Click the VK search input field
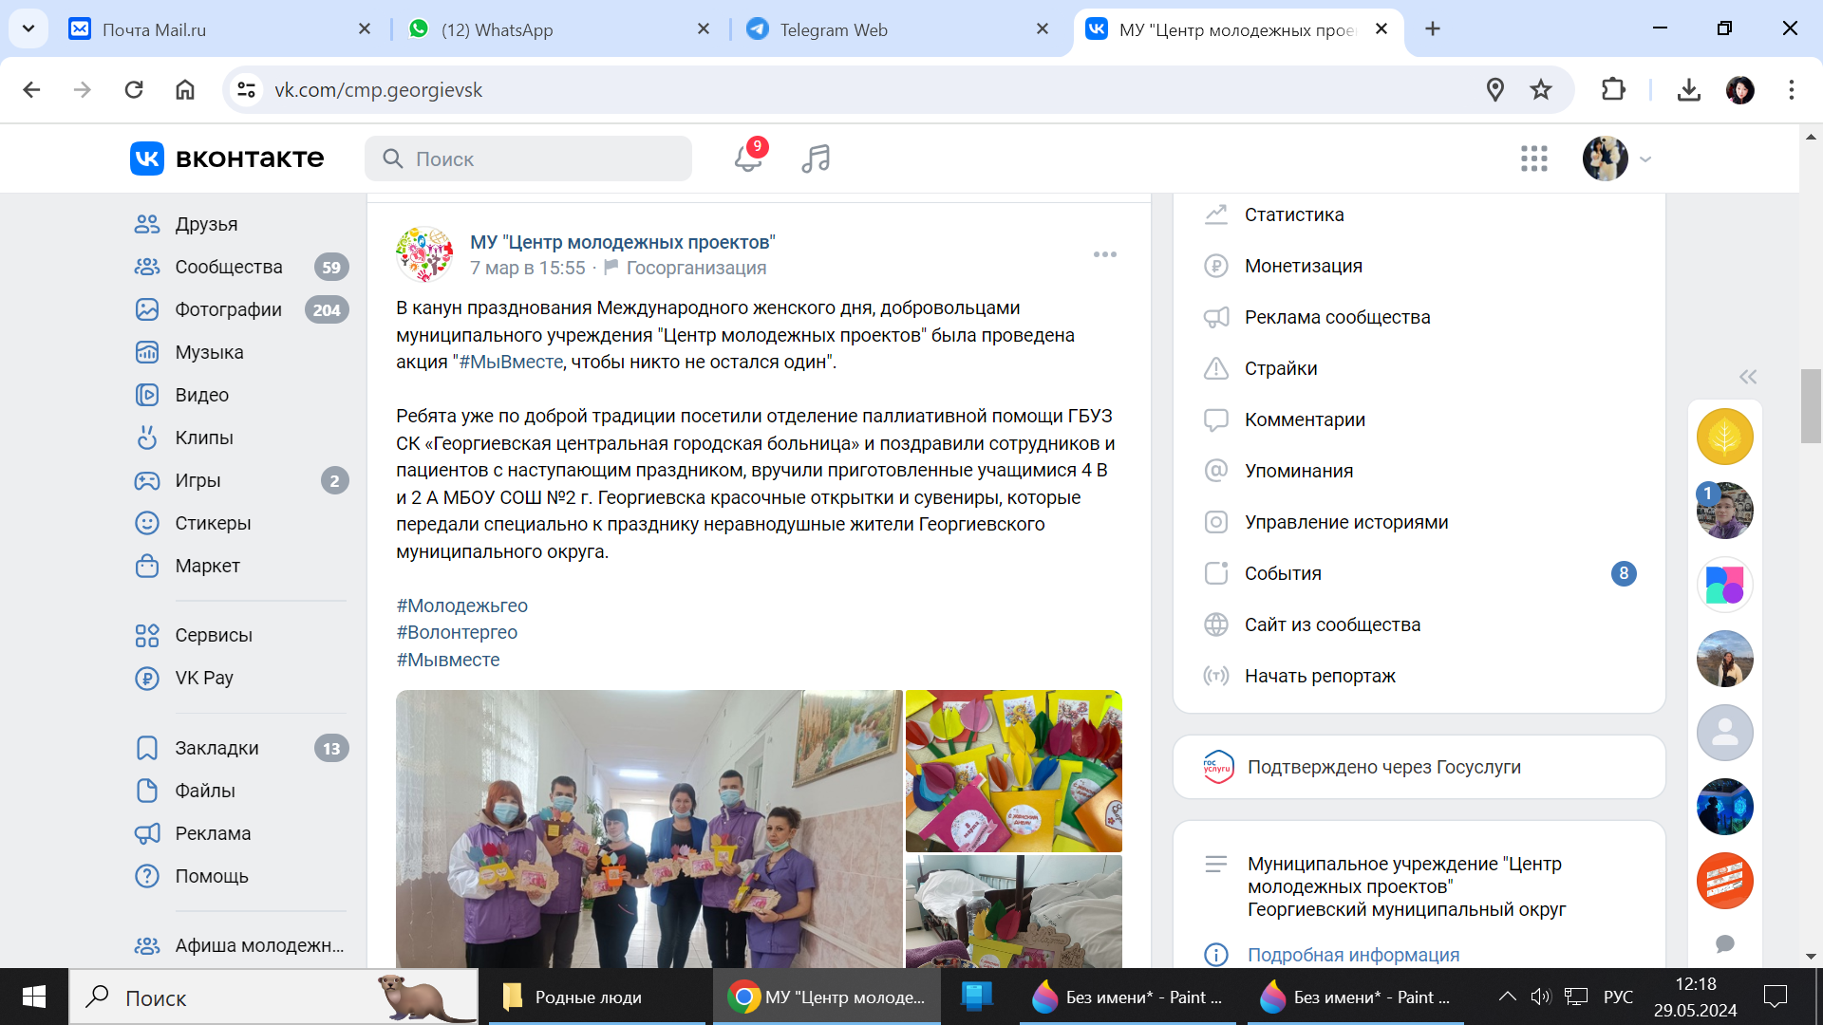1823x1025 pixels. tap(541, 158)
